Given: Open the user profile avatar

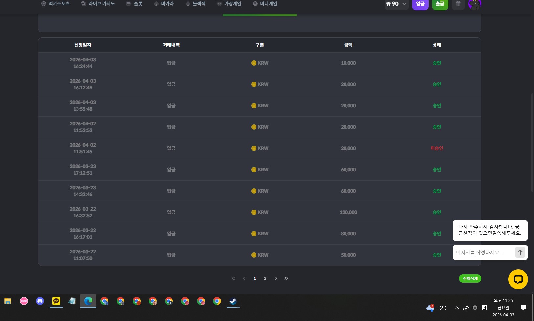Looking at the screenshot, I should point(475,4).
